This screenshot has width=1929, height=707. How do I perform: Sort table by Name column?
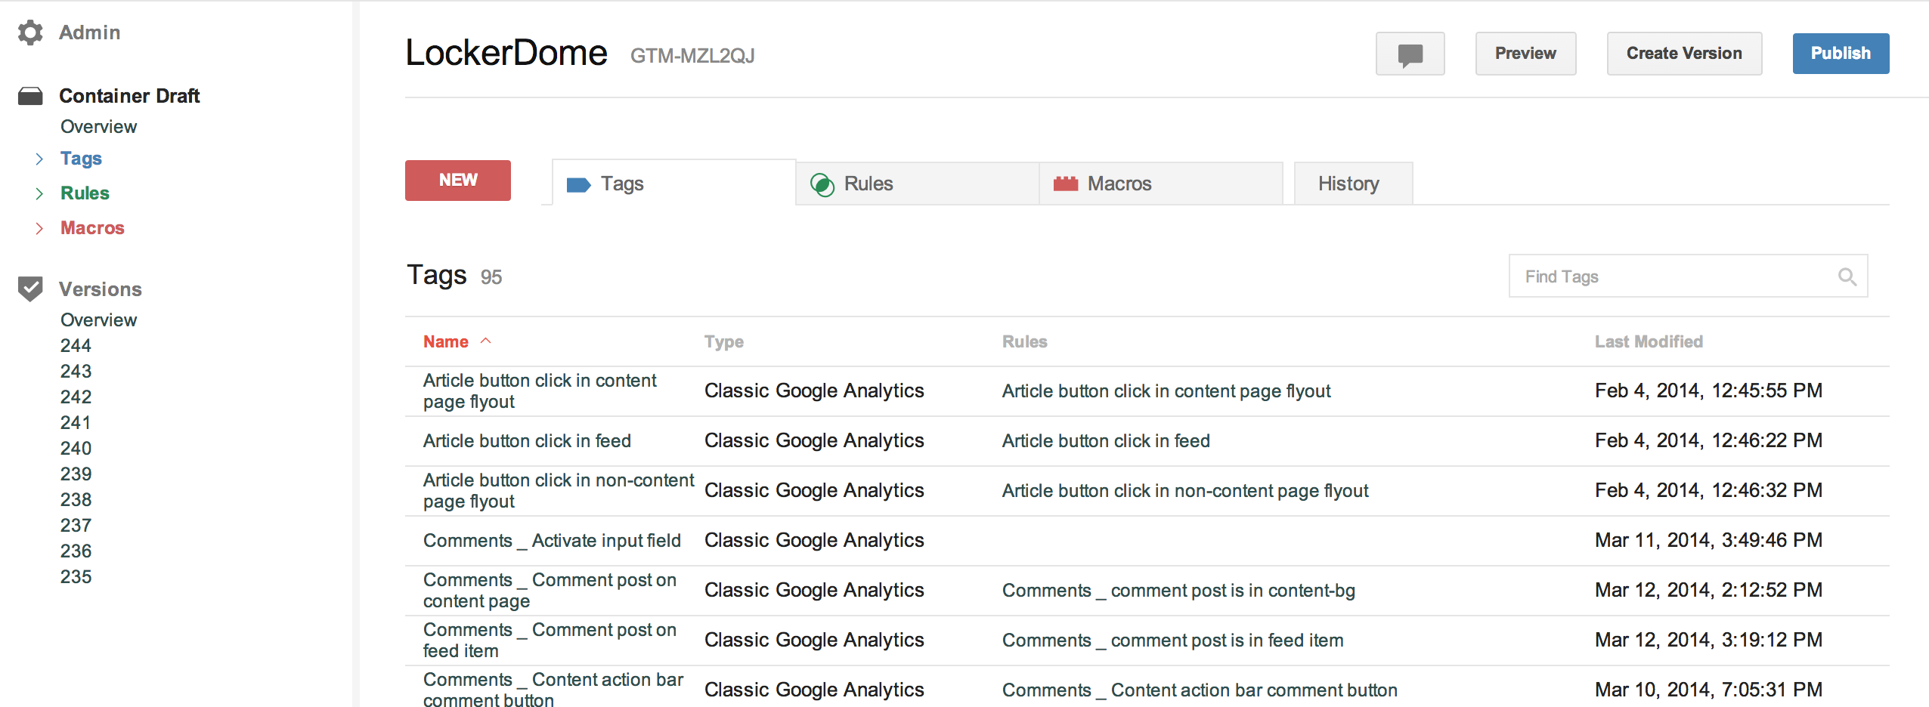[446, 342]
